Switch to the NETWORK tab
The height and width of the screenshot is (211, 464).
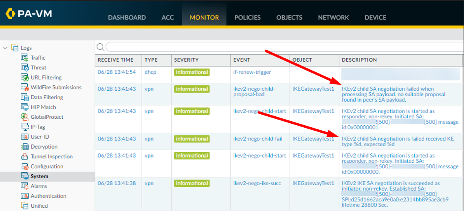coord(333,18)
